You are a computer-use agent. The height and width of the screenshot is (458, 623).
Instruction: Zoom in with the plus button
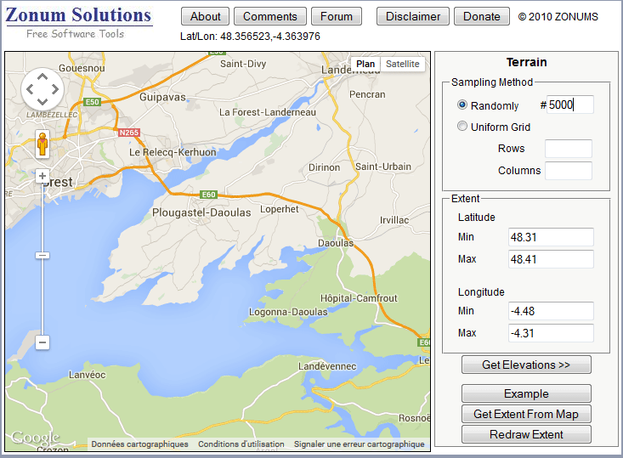pyautogui.click(x=42, y=176)
